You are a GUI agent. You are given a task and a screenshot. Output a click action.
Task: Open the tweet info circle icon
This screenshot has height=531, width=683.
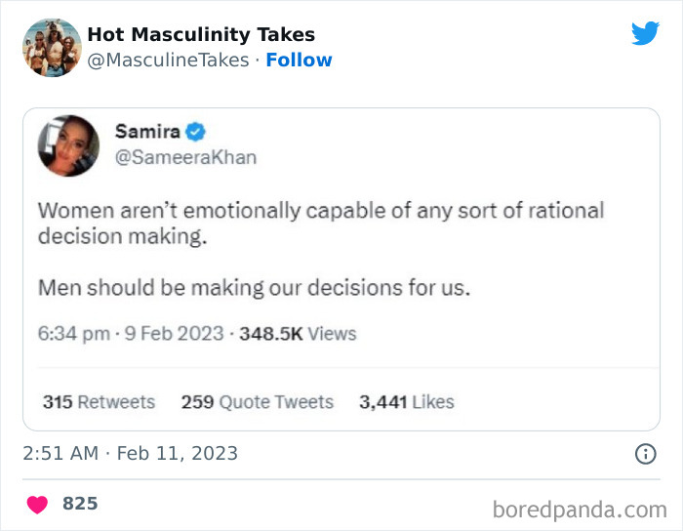tap(645, 453)
